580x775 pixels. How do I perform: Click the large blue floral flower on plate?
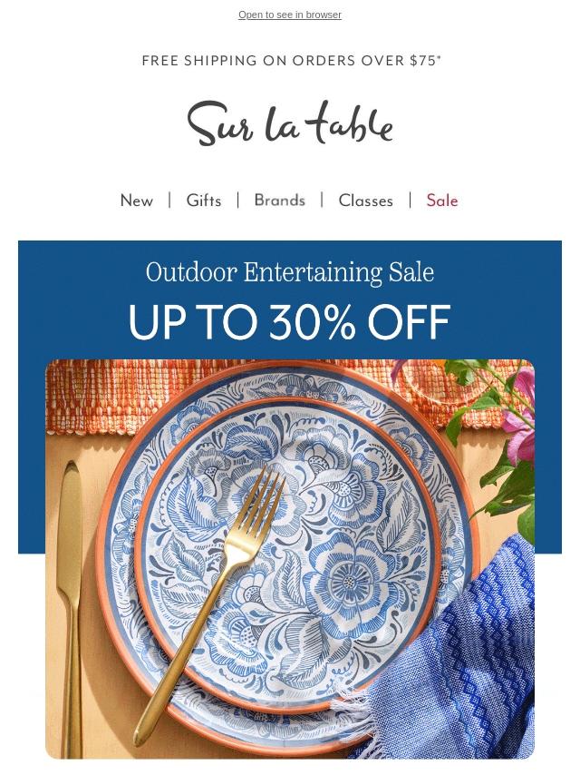350,578
